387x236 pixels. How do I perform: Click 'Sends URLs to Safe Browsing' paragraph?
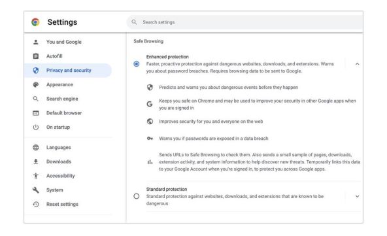pos(260,162)
